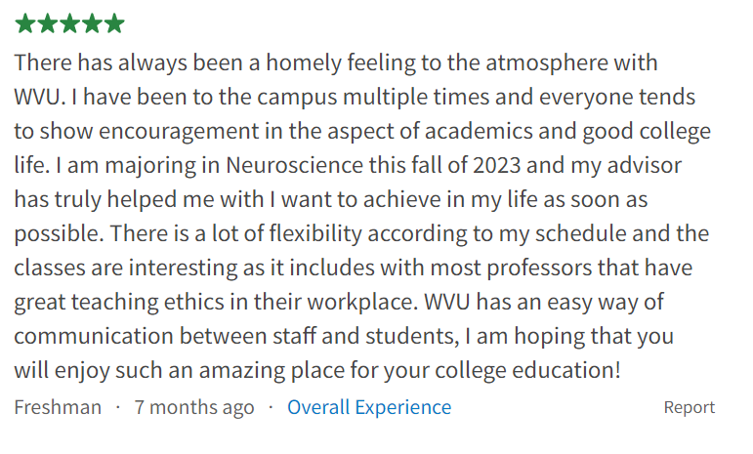Report this review
The width and height of the screenshot is (753, 454).
(690, 407)
